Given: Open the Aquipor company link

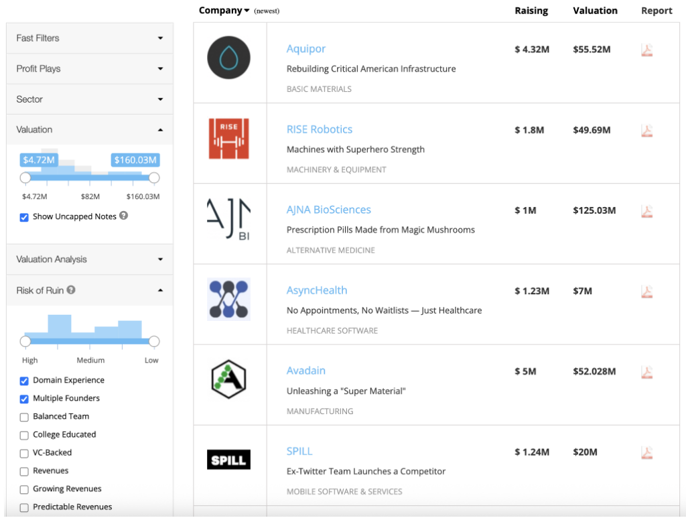Looking at the screenshot, I should (x=305, y=48).
